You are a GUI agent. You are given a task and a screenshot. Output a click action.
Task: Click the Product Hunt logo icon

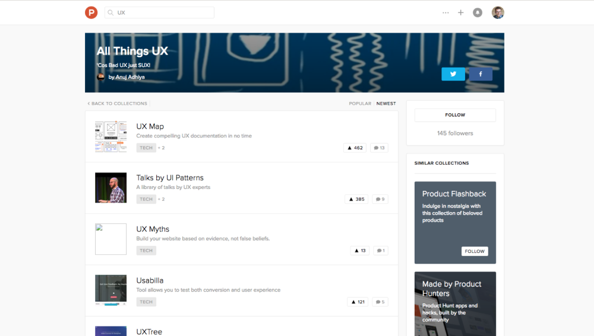pos(91,12)
